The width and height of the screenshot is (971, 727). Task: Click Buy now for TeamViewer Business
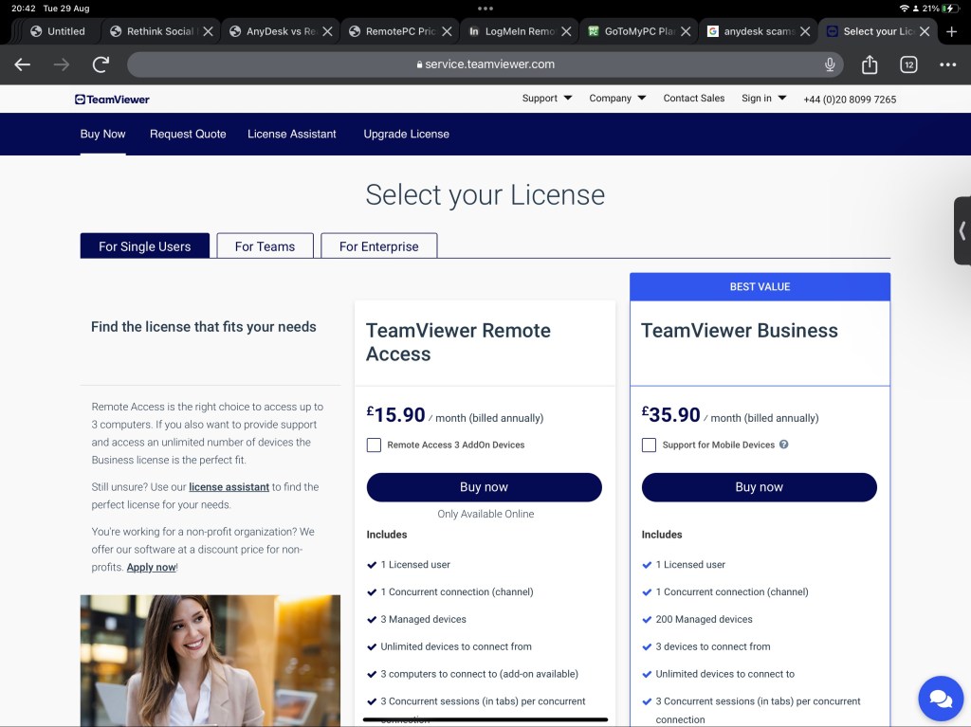click(x=760, y=487)
